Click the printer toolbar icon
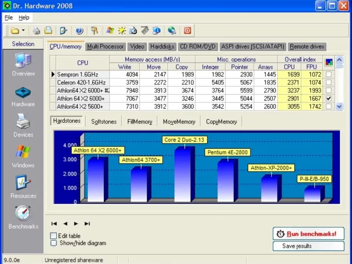352x264 pixels. (37, 30)
